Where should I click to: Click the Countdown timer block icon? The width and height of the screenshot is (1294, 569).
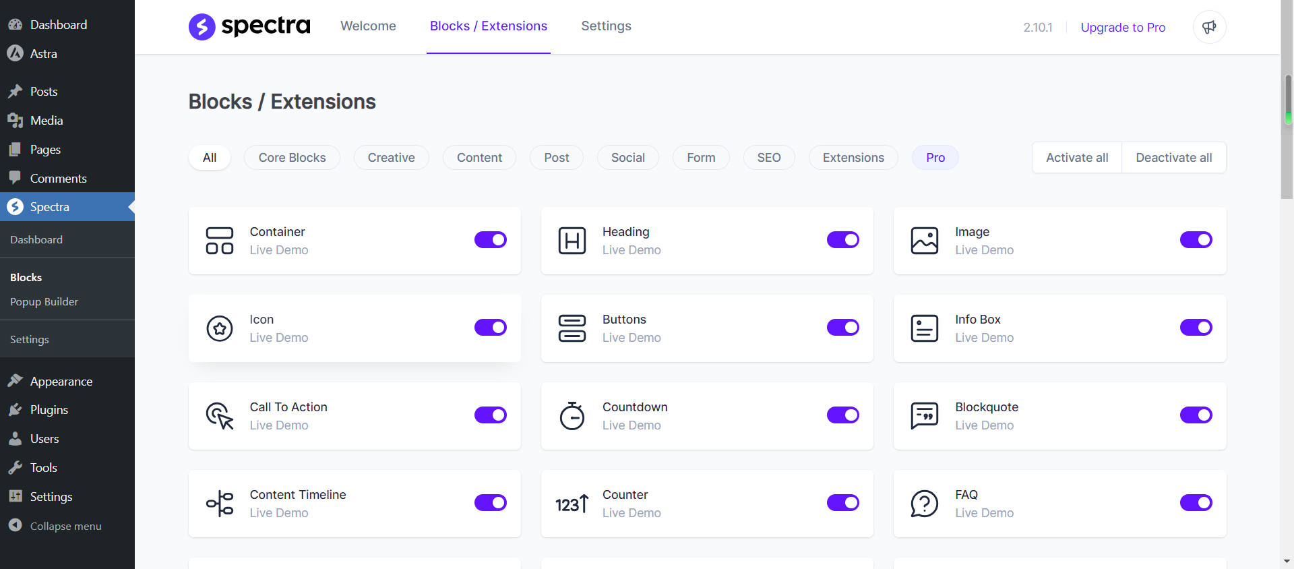pyautogui.click(x=572, y=416)
